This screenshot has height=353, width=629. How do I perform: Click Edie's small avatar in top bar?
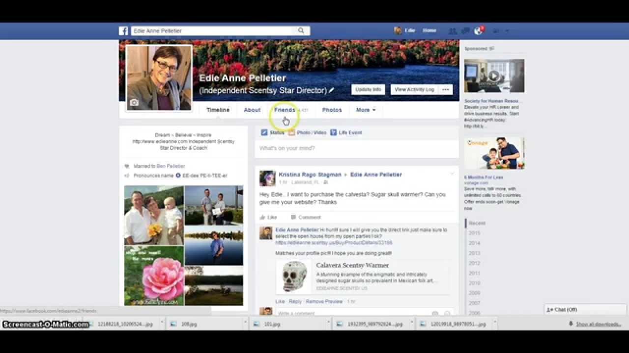(x=398, y=31)
